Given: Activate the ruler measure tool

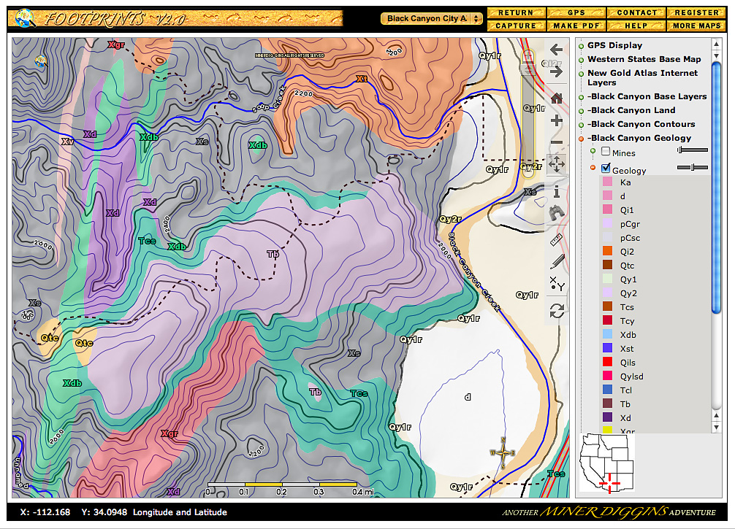Looking at the screenshot, I should coord(556,239).
